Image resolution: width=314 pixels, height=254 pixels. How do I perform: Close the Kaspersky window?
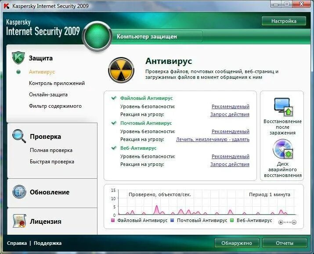point(302,4)
